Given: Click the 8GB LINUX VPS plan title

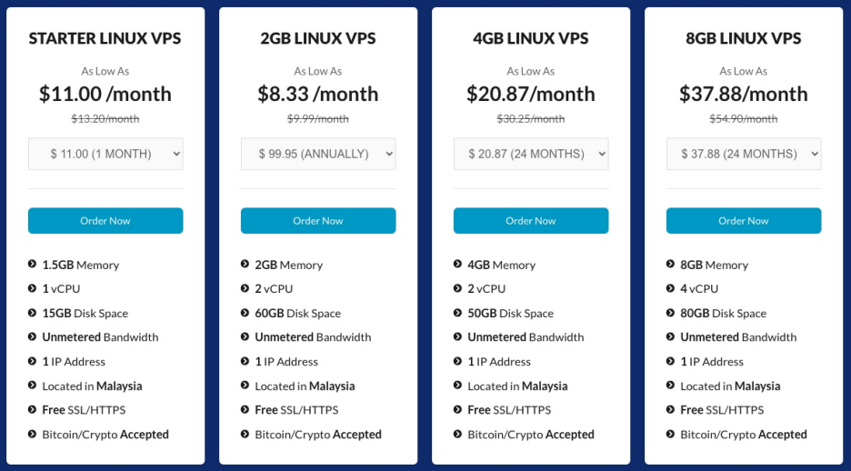Looking at the screenshot, I should [x=744, y=38].
